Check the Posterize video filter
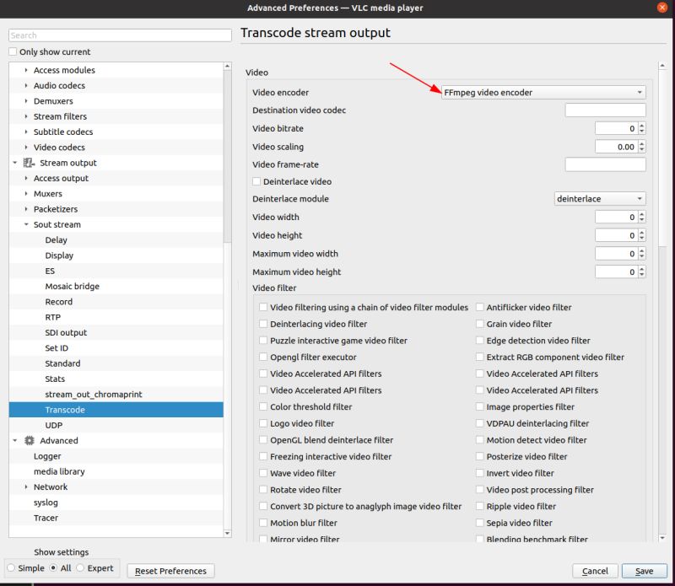675x586 pixels. (x=479, y=456)
